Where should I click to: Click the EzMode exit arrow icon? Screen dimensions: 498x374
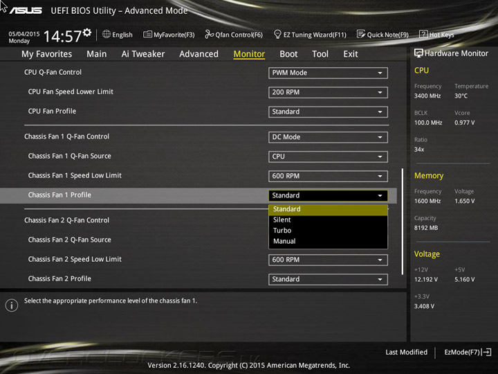[486, 352]
